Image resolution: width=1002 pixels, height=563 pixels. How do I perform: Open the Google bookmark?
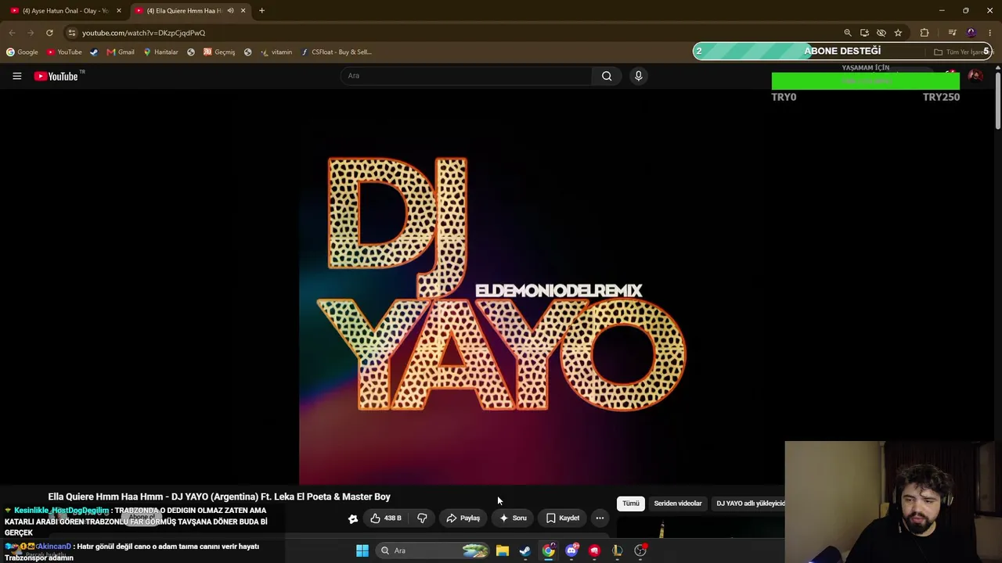(22, 52)
